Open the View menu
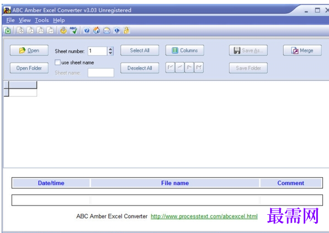Viewport: 329px width, 233px height. [25, 20]
